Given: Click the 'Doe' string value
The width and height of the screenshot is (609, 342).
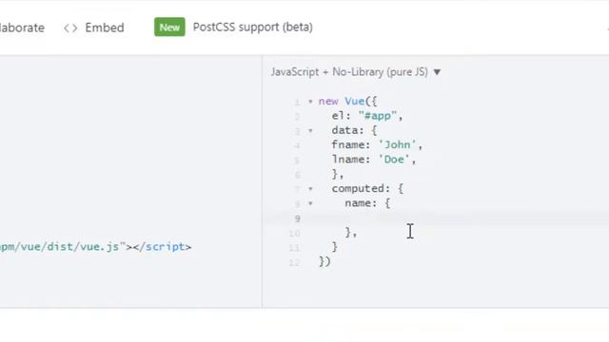Looking at the screenshot, I should [x=394, y=160].
